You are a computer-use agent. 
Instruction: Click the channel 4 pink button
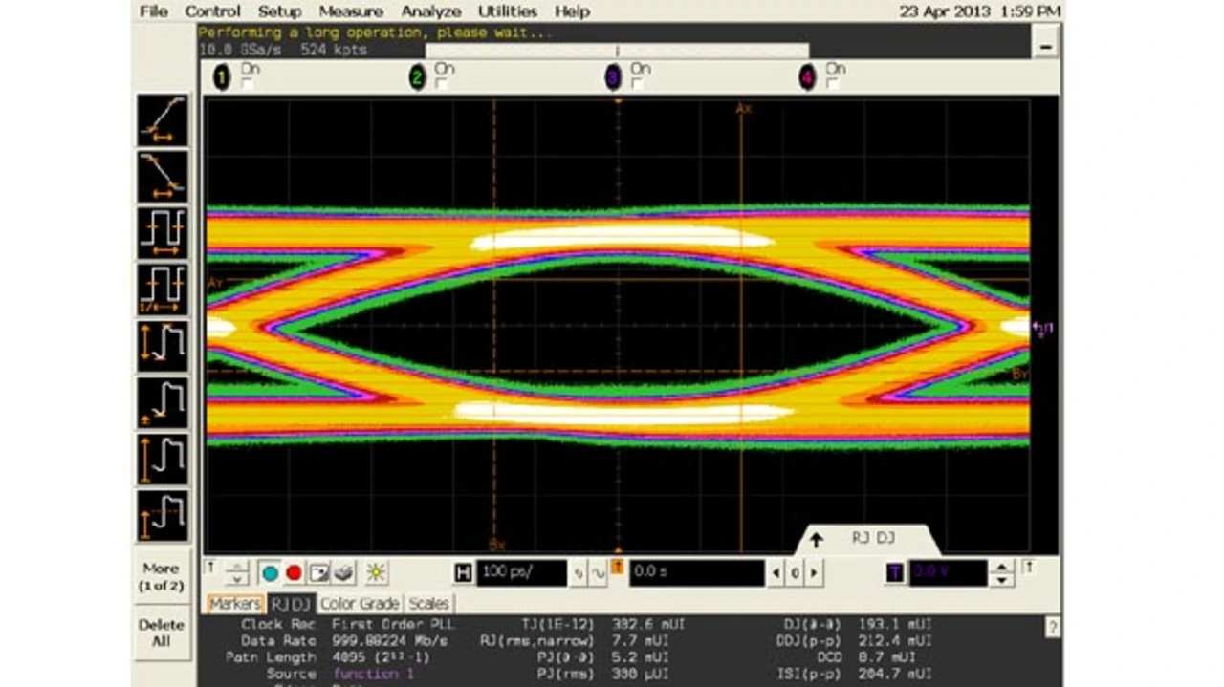tap(808, 78)
